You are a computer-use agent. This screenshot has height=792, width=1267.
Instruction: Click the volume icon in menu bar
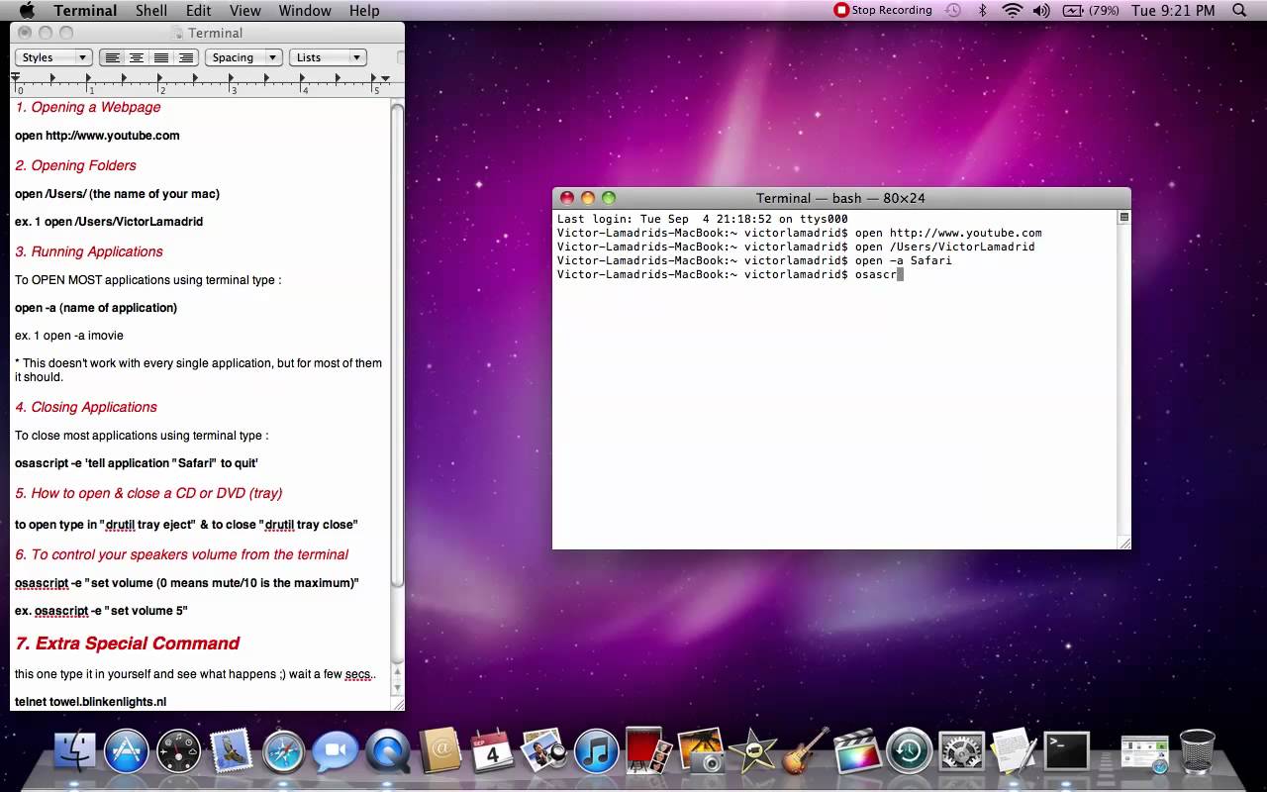1041,11
